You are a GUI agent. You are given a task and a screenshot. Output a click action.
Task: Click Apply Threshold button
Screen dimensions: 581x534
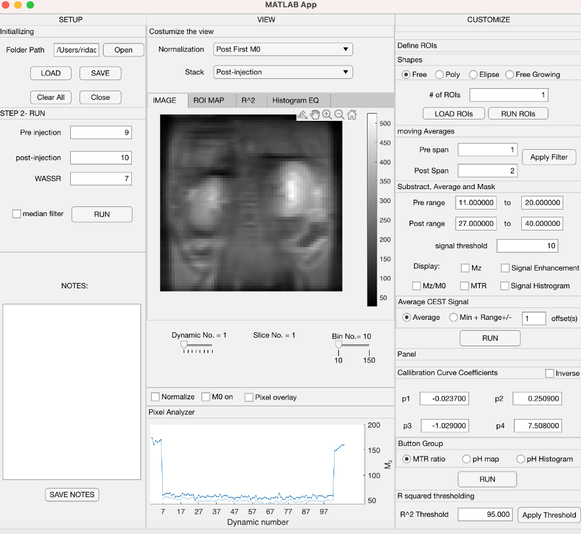549,515
